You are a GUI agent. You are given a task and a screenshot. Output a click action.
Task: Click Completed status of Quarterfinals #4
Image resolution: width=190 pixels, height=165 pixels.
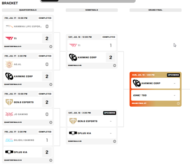(x=45, y=132)
